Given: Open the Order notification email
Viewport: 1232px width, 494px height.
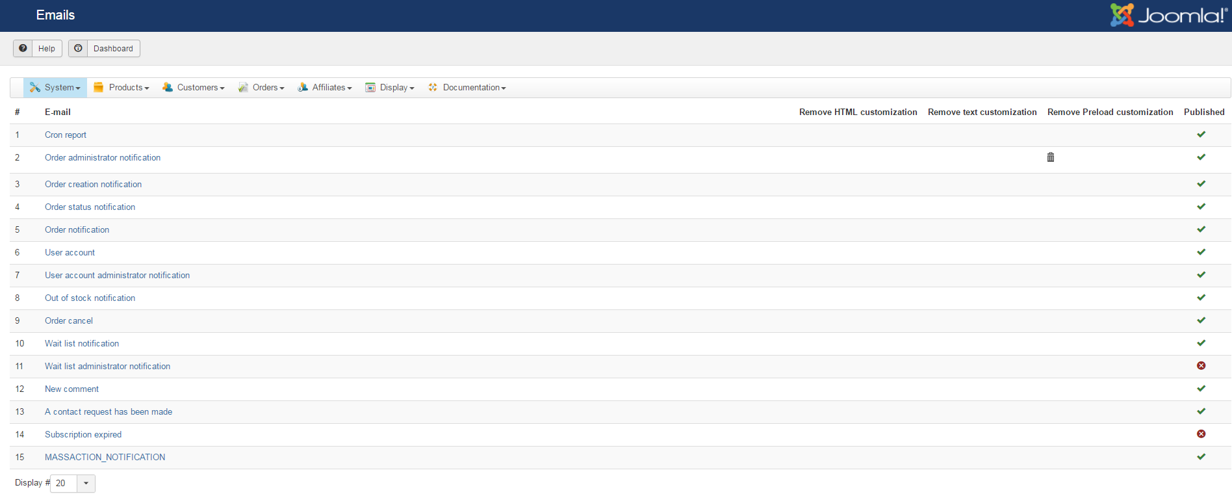Looking at the screenshot, I should point(77,229).
